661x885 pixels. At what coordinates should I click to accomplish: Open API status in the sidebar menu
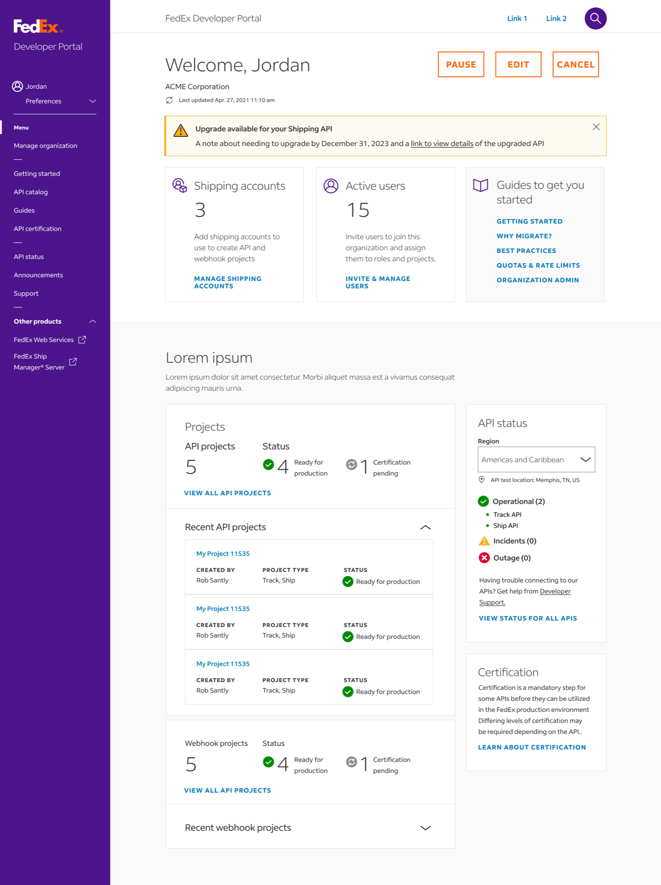tap(29, 257)
